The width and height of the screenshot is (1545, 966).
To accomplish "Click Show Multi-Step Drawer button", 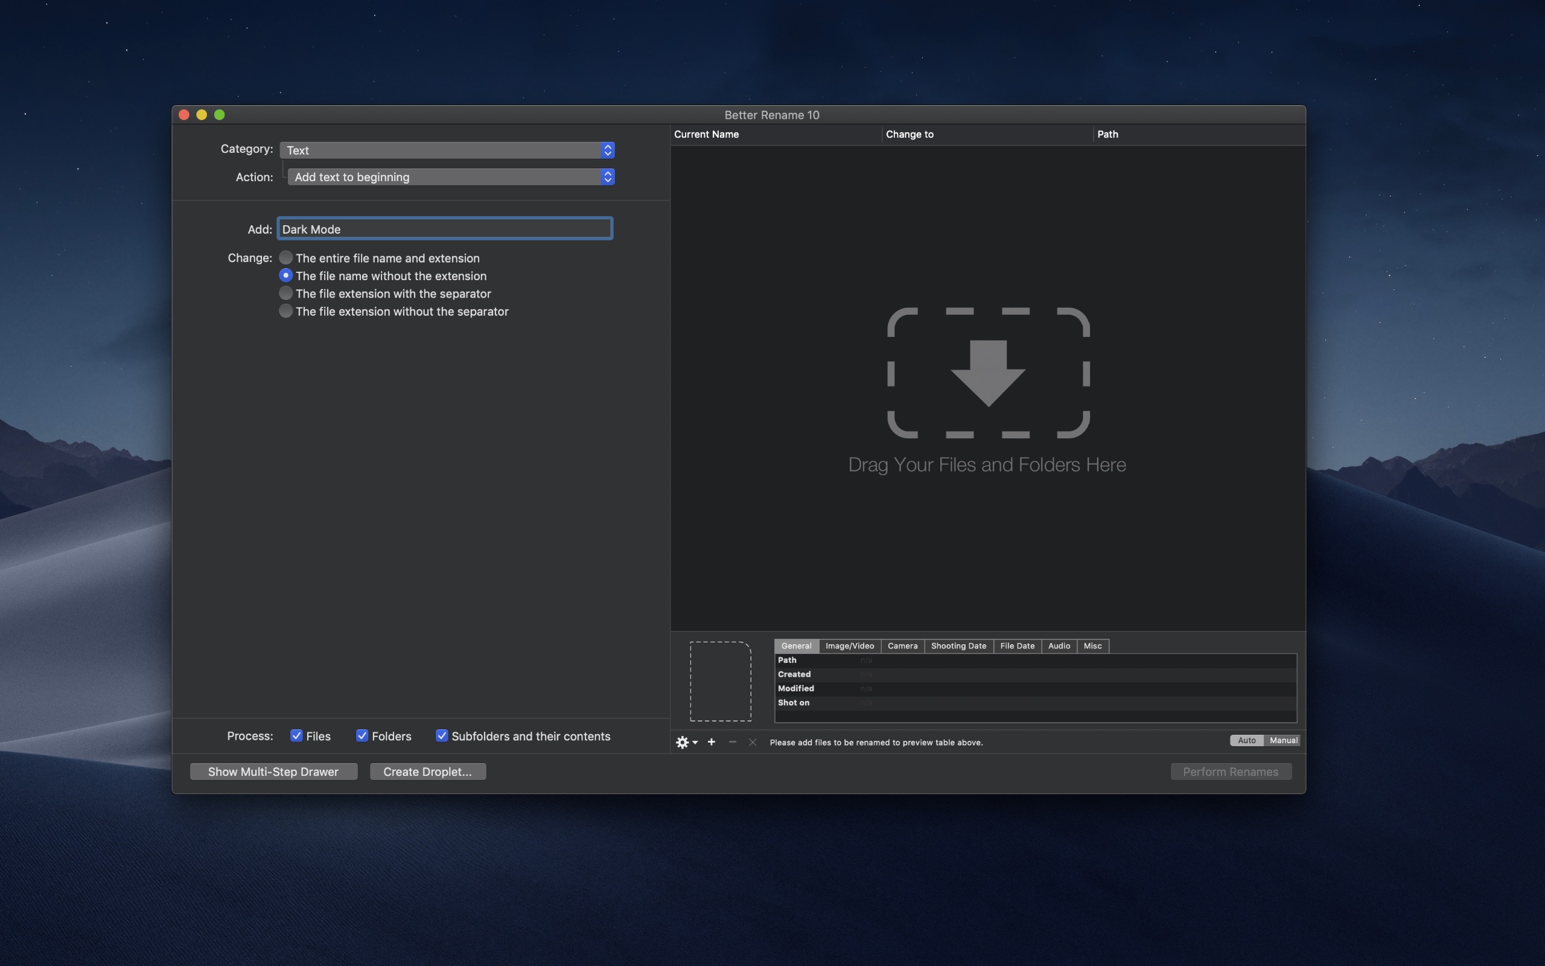I will [x=273, y=771].
